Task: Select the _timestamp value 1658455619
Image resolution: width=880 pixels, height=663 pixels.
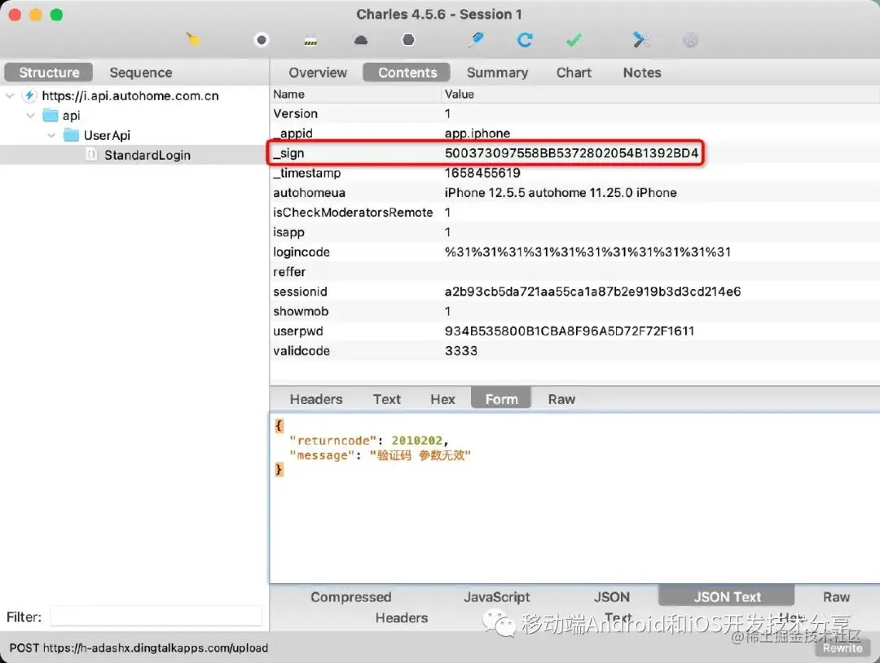Action: 482,173
